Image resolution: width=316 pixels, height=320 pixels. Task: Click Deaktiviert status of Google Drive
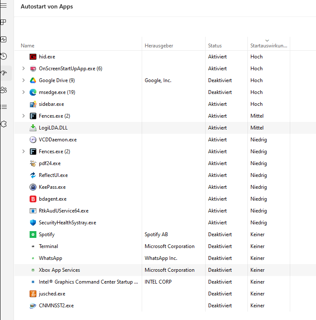click(x=220, y=80)
